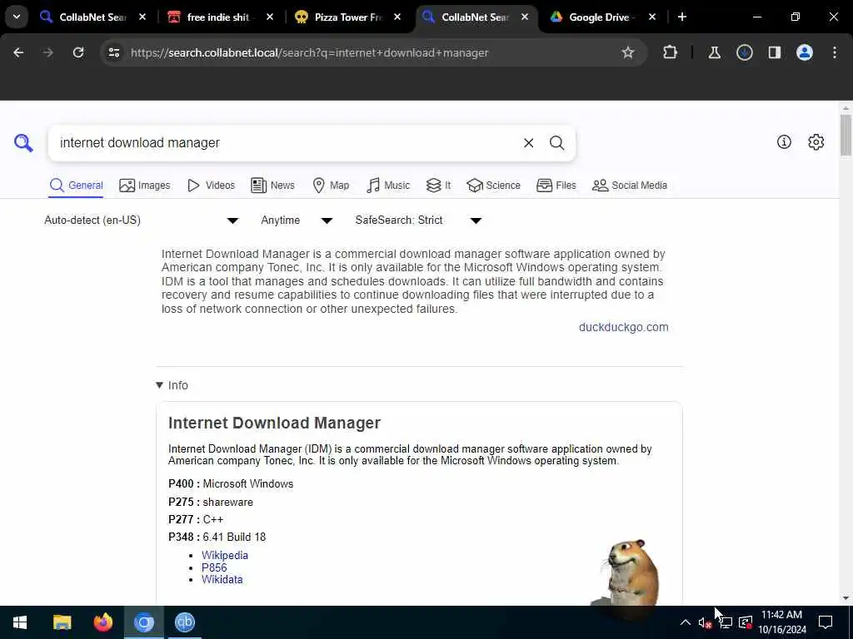Open the Wikidata link

(x=222, y=579)
